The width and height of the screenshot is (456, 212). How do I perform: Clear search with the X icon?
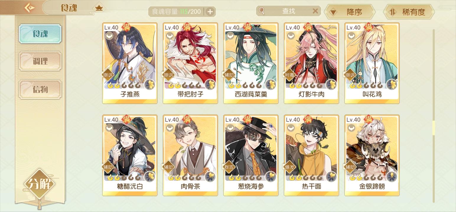point(315,11)
